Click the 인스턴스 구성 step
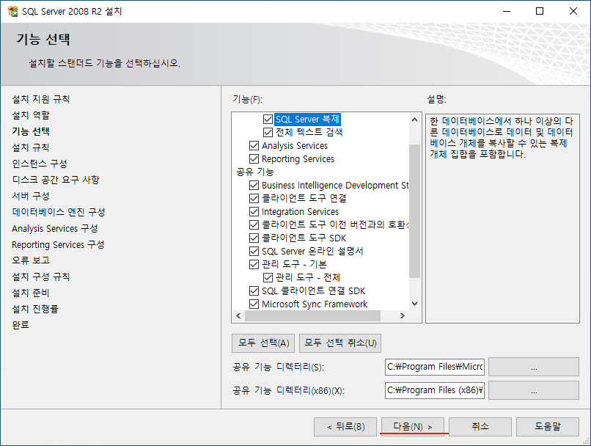The image size is (591, 446). point(39,164)
